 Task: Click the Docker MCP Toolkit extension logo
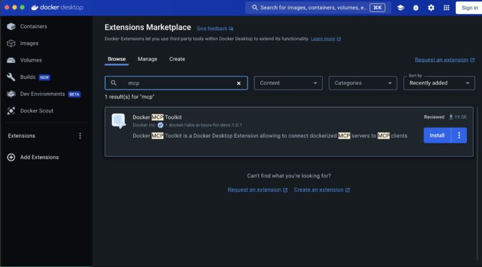(x=118, y=121)
